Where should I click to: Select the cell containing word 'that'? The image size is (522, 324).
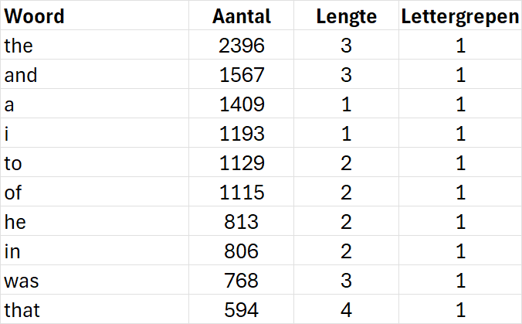click(94, 309)
